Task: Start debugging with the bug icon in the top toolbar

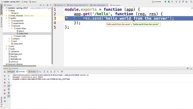Action: pos(169,2)
